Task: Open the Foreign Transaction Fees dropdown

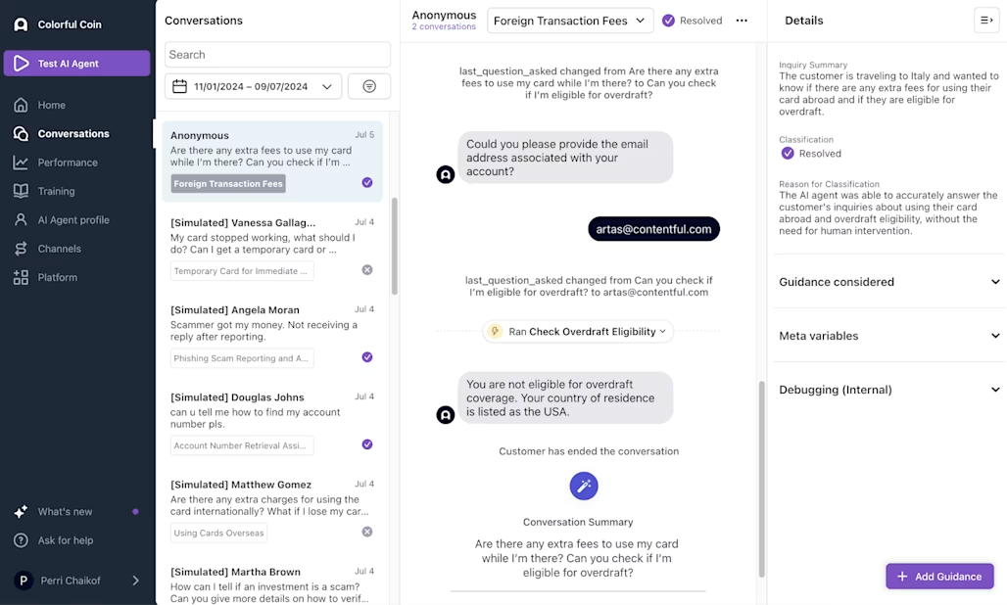Action: click(570, 21)
